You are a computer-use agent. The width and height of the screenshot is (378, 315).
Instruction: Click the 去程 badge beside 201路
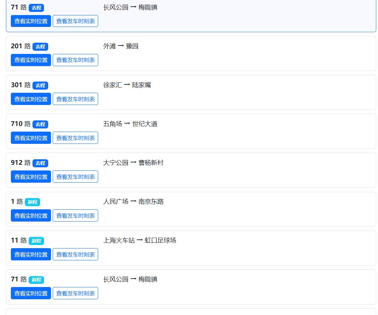(x=40, y=47)
